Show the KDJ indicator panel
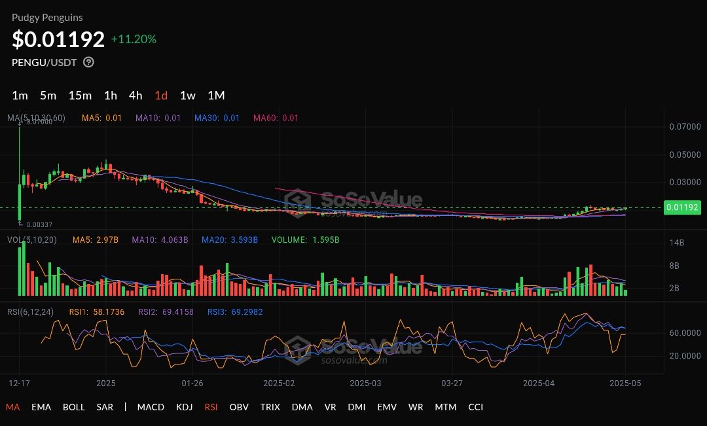 (185, 407)
